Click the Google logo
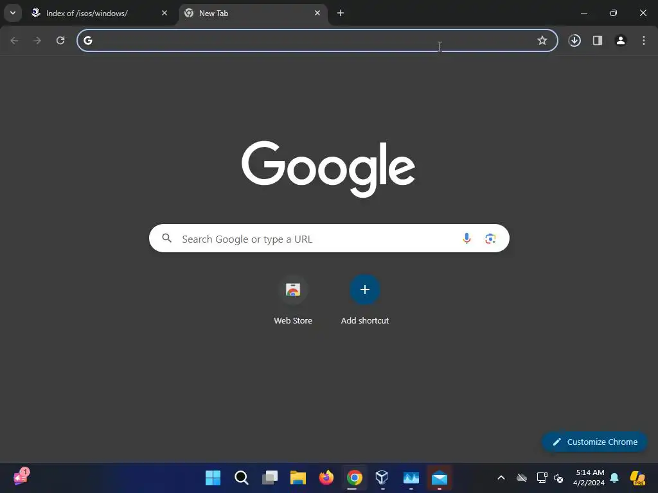Image resolution: width=658 pixels, height=493 pixels. [328, 169]
